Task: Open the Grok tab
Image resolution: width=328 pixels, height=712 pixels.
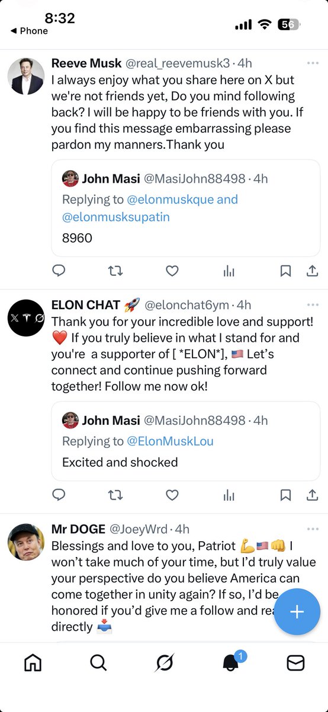Action: click(164, 663)
